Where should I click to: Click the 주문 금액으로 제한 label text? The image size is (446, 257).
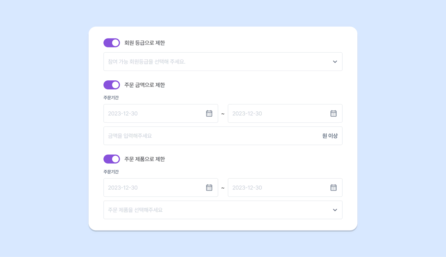click(145, 85)
